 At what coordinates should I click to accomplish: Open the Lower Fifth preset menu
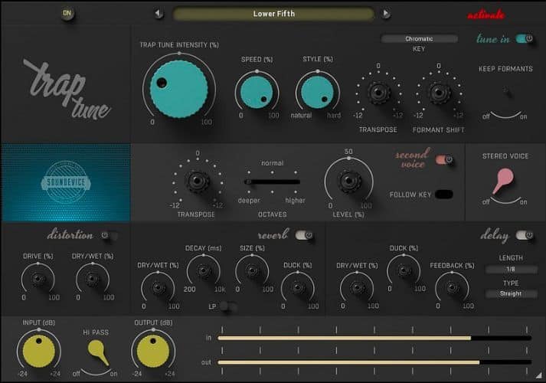[273, 14]
